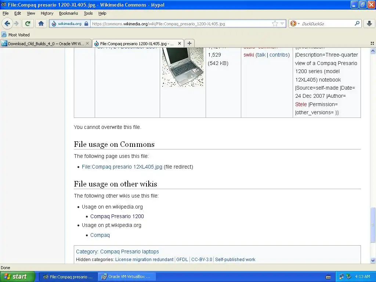The width and height of the screenshot is (376, 282).
Task: Click the Most Visited bookmarks label
Action: [x=19, y=35]
